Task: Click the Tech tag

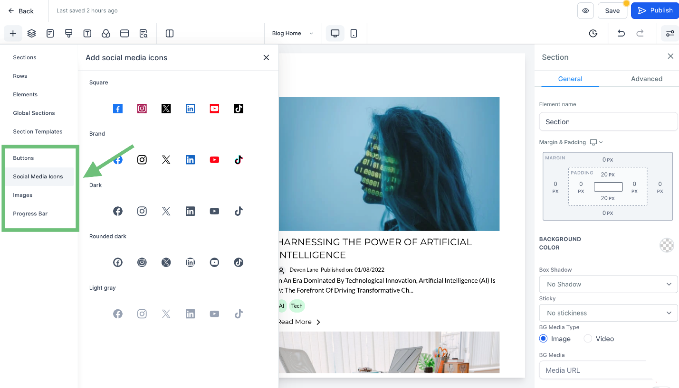Action: (x=297, y=306)
